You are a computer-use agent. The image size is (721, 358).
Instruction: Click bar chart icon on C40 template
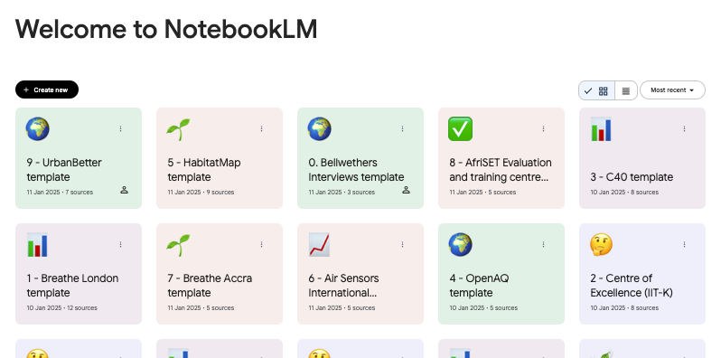[x=601, y=129]
